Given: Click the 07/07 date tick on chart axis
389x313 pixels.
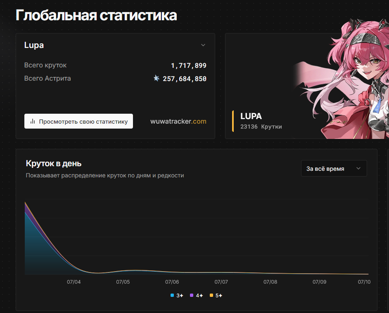Looking at the screenshot, I should pyautogui.click(x=221, y=282).
